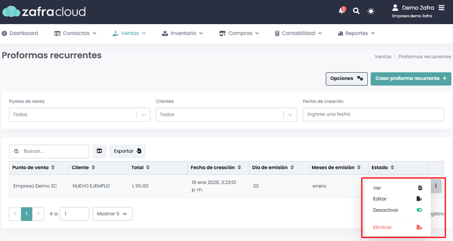Screen dimensions: 453x241
Task: Open the hamburger menu beside Demo Zafra
Action: [442, 8]
